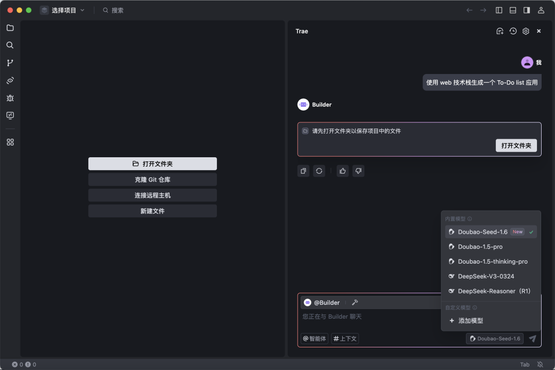Regenerate the Builder response
Image resolution: width=555 pixels, height=370 pixels.
(x=319, y=171)
